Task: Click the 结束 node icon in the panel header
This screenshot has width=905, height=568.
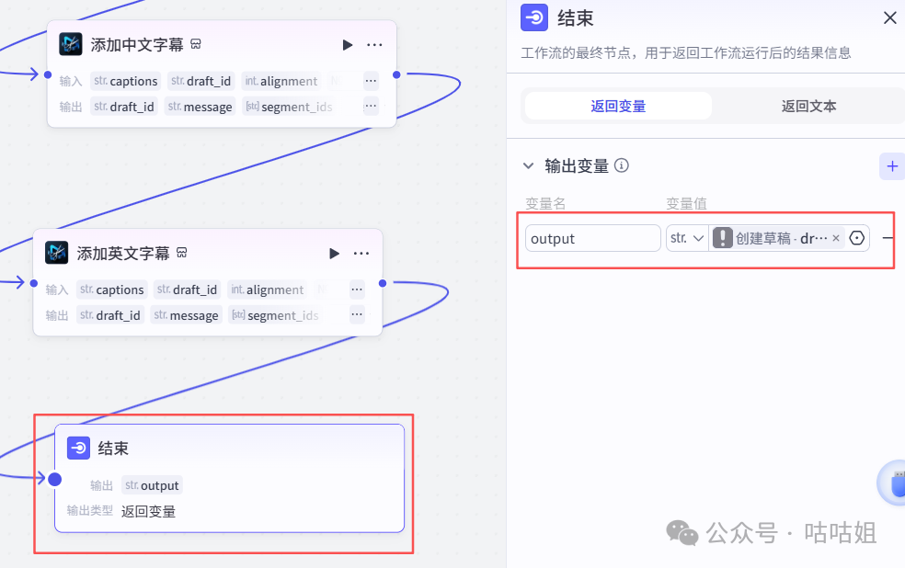Action: [x=533, y=17]
